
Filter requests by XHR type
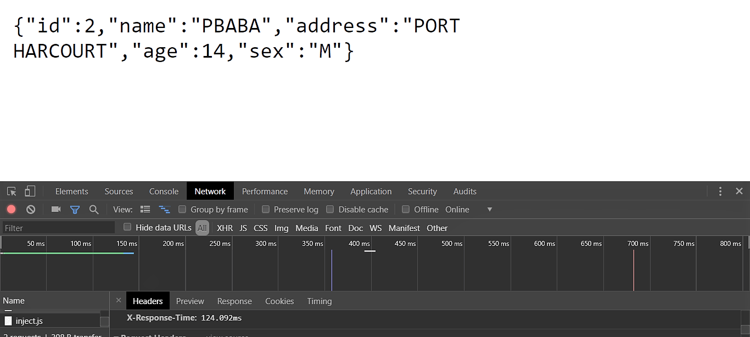point(225,228)
